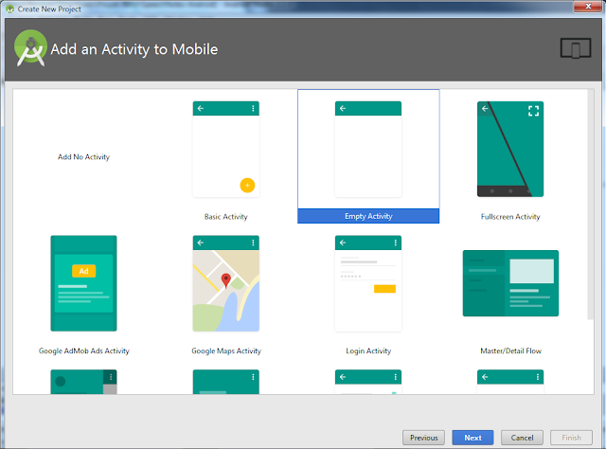Pick the Fullscreen Activity template thumbnail

[510, 150]
